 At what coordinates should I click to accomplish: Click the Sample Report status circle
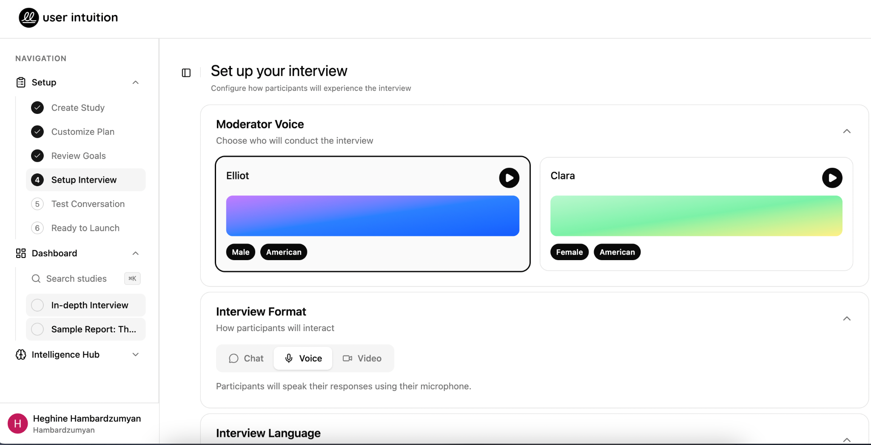pyautogui.click(x=37, y=329)
